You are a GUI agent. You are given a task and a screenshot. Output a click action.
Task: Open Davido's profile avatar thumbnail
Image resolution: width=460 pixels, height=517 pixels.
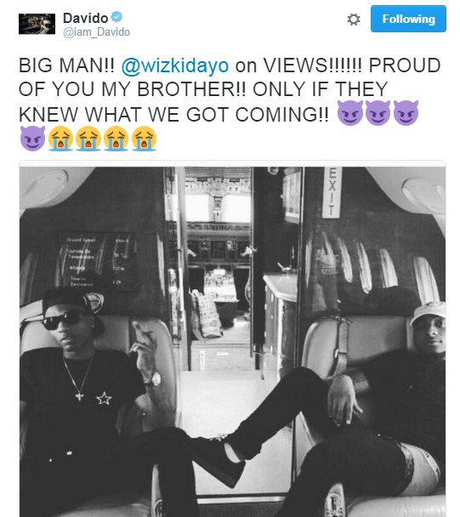37,24
